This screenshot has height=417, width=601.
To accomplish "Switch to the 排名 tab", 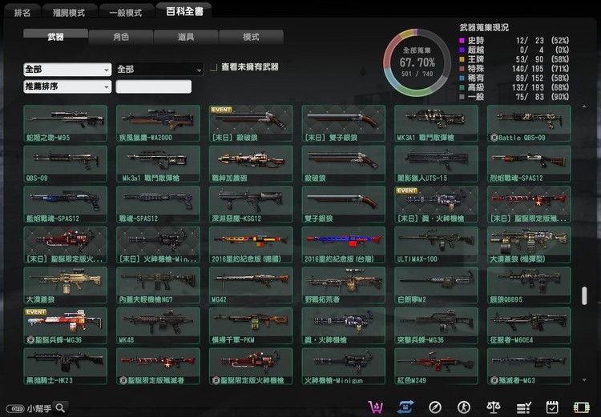I will 22,12.
